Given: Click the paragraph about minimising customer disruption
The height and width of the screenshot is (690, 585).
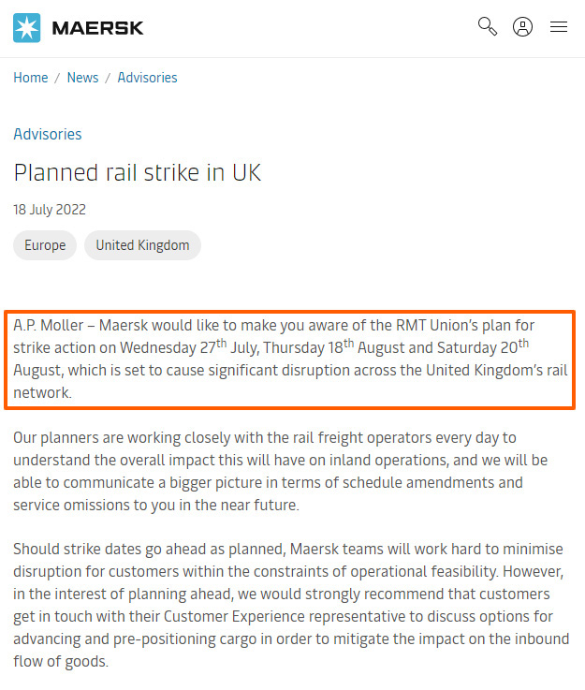Looking at the screenshot, I should (291, 605).
